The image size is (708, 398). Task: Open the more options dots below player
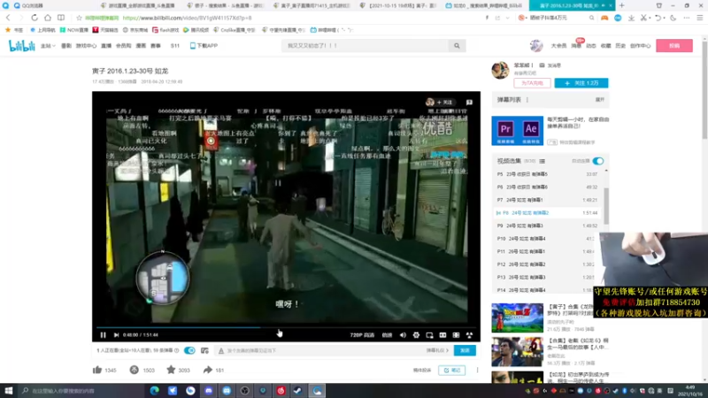477,370
